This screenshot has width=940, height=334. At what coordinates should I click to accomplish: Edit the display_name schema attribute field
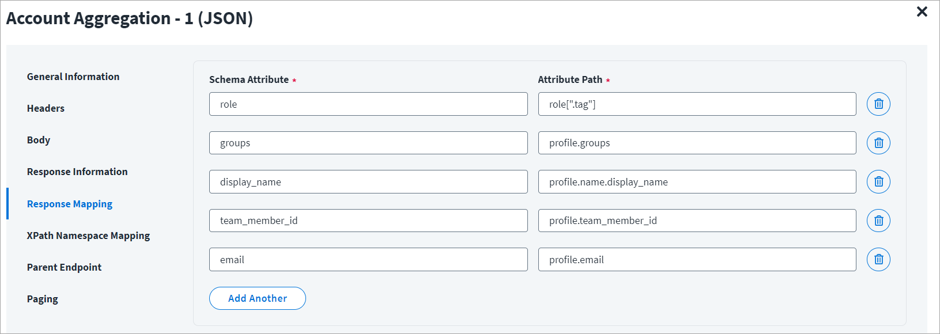[x=368, y=182]
